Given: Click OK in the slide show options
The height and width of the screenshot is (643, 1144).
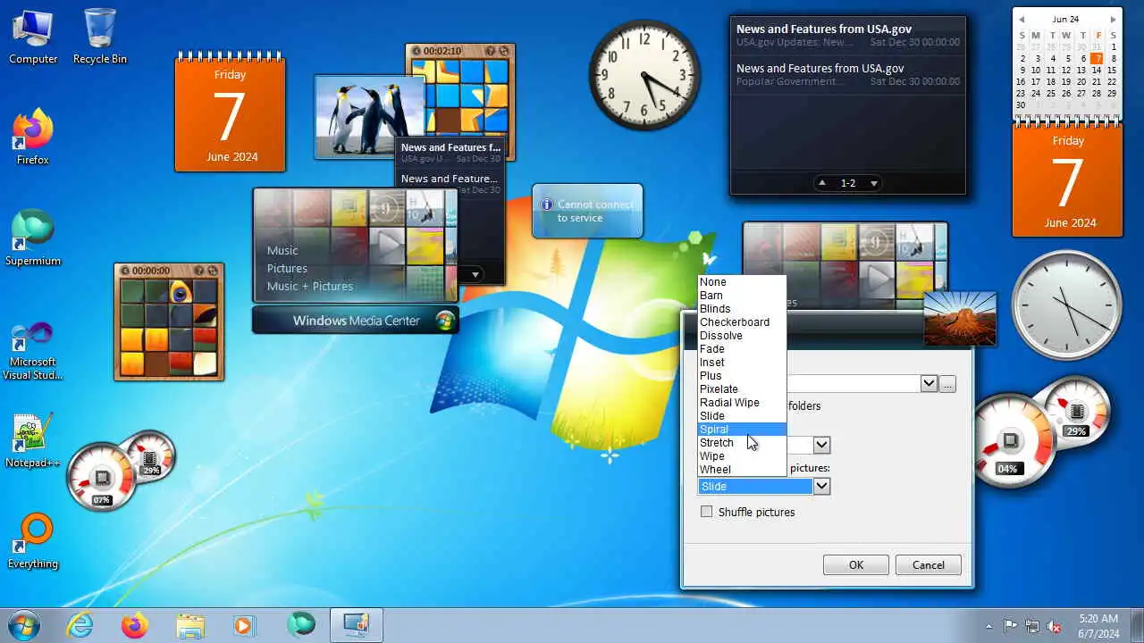Looking at the screenshot, I should point(856,564).
